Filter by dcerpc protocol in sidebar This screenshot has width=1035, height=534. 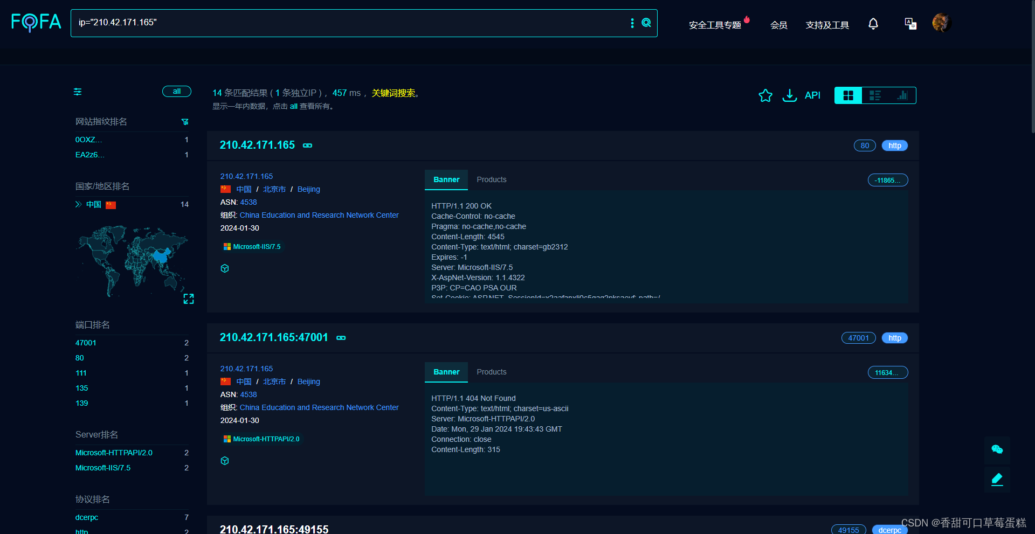click(86, 517)
